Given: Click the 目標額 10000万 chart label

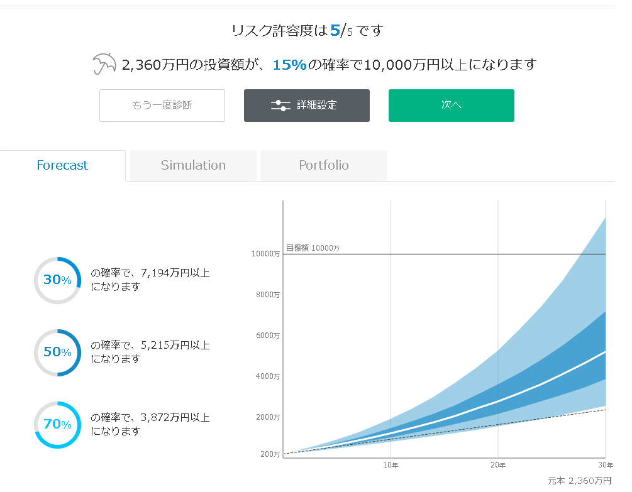Looking at the screenshot, I should [x=313, y=248].
